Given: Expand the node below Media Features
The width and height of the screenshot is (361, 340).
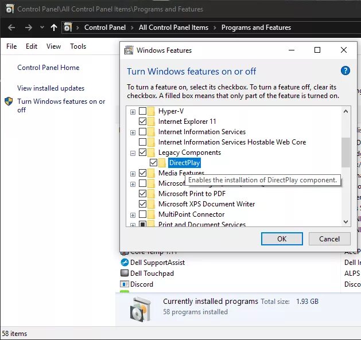Looking at the screenshot, I should tap(133, 184).
